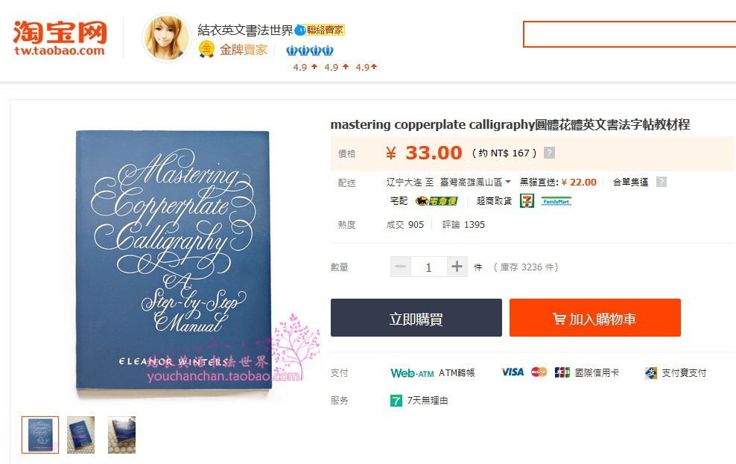Click the search box at top right
The height and width of the screenshot is (464, 736).
629,34
